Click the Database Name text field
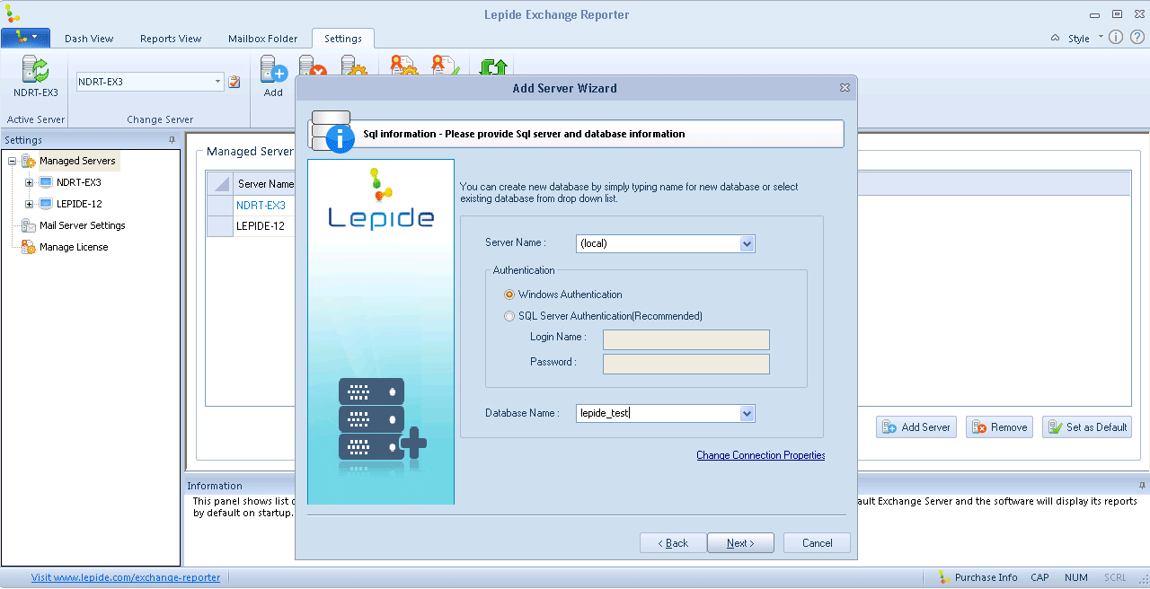The width and height of the screenshot is (1150, 589). (658, 413)
